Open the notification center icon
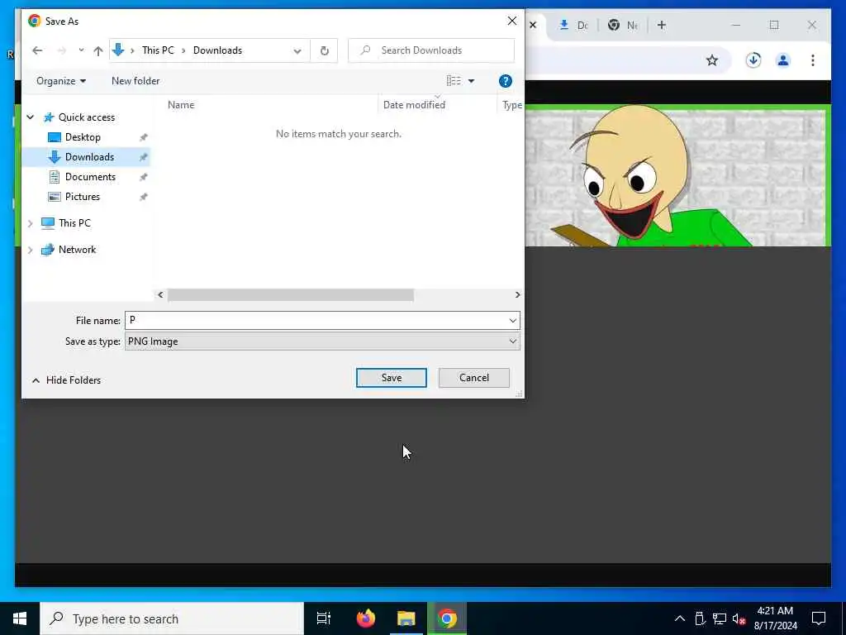The image size is (846, 635). [x=819, y=618]
